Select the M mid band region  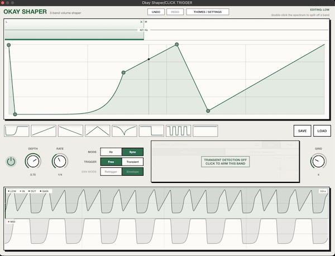(x=236, y=30)
